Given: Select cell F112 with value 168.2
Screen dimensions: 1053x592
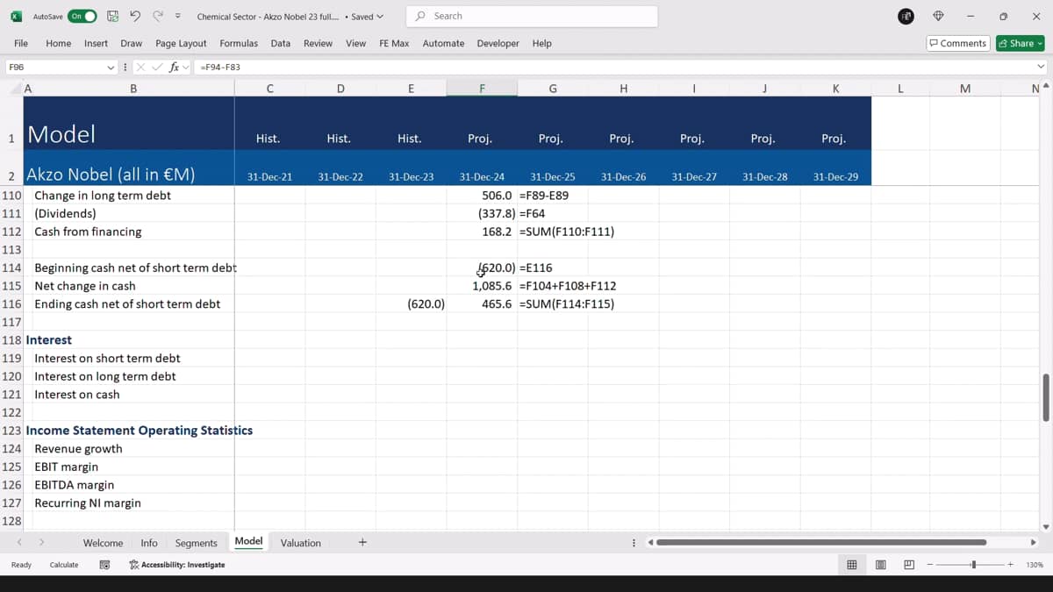Looking at the screenshot, I should click(x=482, y=232).
